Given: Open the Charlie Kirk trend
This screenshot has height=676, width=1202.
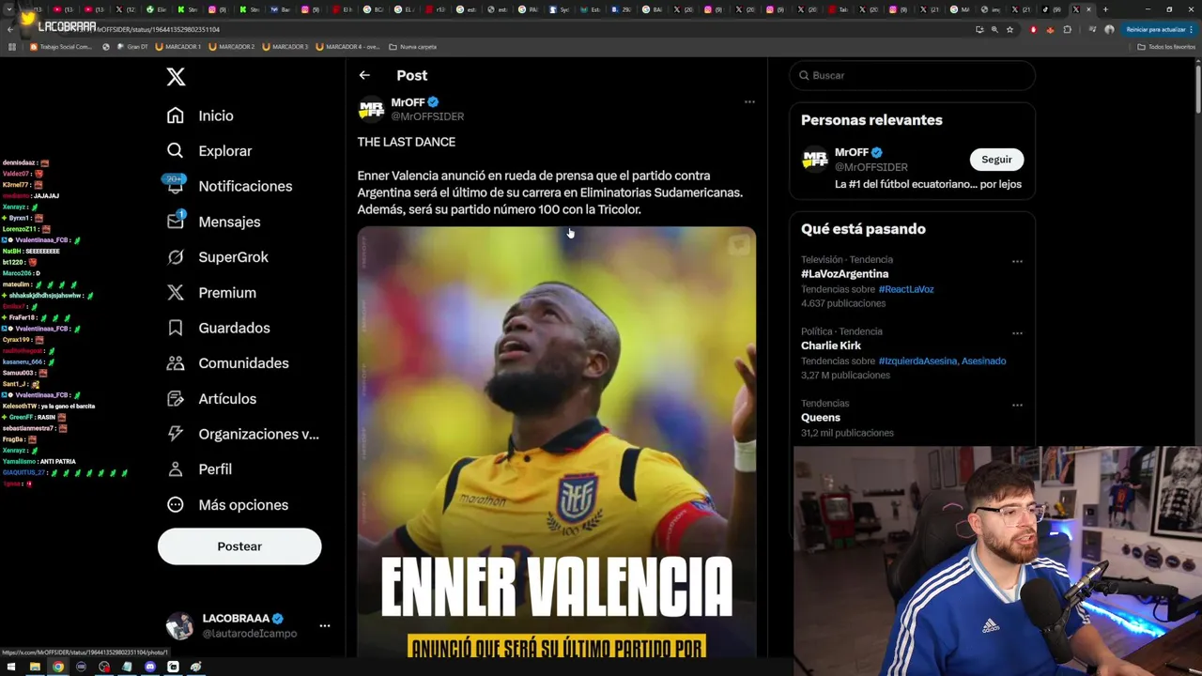Looking at the screenshot, I should click(831, 346).
